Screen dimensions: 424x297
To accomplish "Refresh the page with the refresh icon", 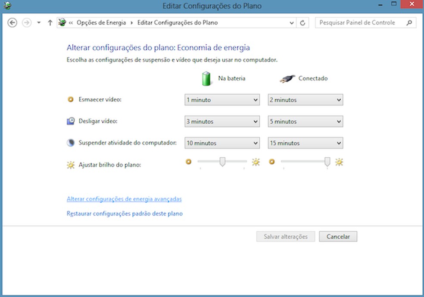I will 302,23.
